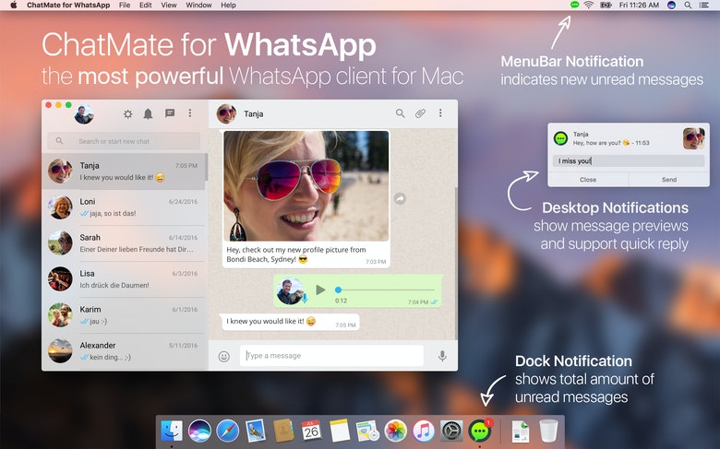
Task: Open the Lisa conversation
Action: tap(123, 278)
